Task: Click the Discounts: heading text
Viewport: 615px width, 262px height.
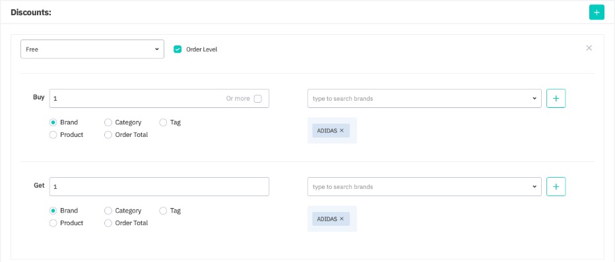Action: click(x=31, y=13)
